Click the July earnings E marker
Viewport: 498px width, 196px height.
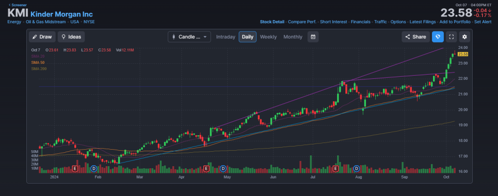coord(336,168)
